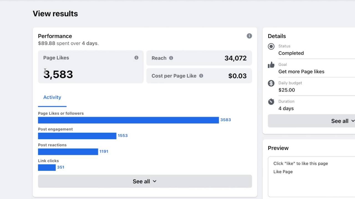Click the Status radio-style icon
355x199 pixels.
point(271,46)
